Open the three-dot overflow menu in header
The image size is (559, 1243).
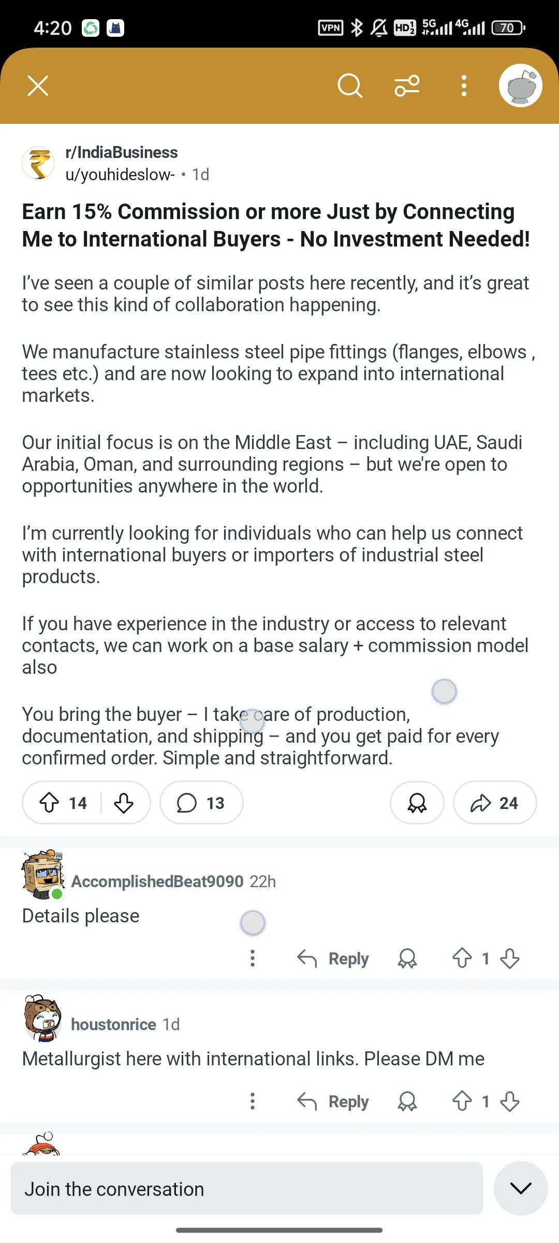(464, 85)
